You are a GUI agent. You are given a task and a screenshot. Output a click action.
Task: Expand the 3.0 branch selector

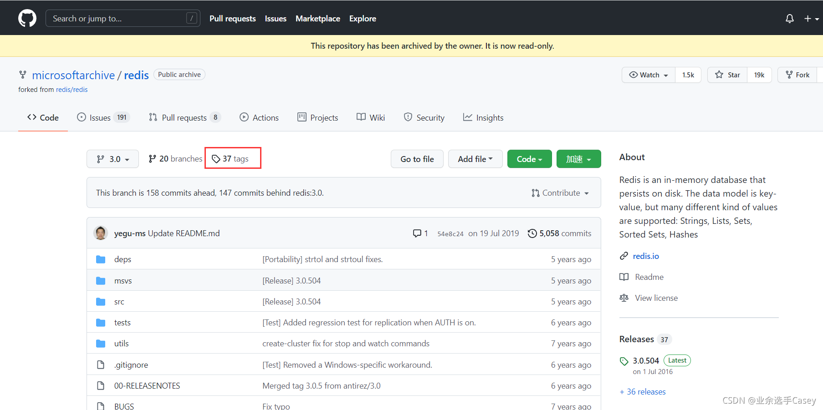tap(112, 159)
